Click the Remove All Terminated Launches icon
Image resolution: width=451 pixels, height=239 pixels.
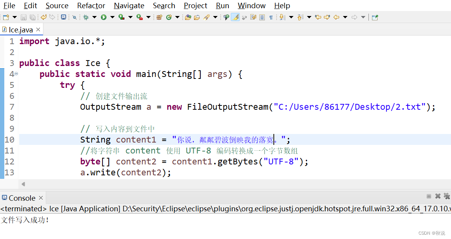coord(447,196)
